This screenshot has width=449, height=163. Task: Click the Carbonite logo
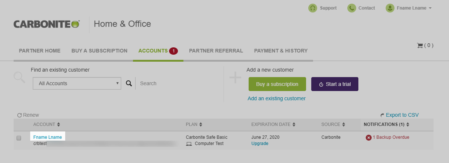[46, 24]
